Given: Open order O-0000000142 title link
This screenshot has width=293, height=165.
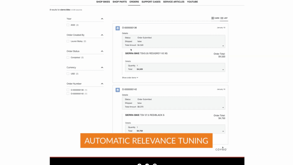Looking at the screenshot, I should point(129,89).
